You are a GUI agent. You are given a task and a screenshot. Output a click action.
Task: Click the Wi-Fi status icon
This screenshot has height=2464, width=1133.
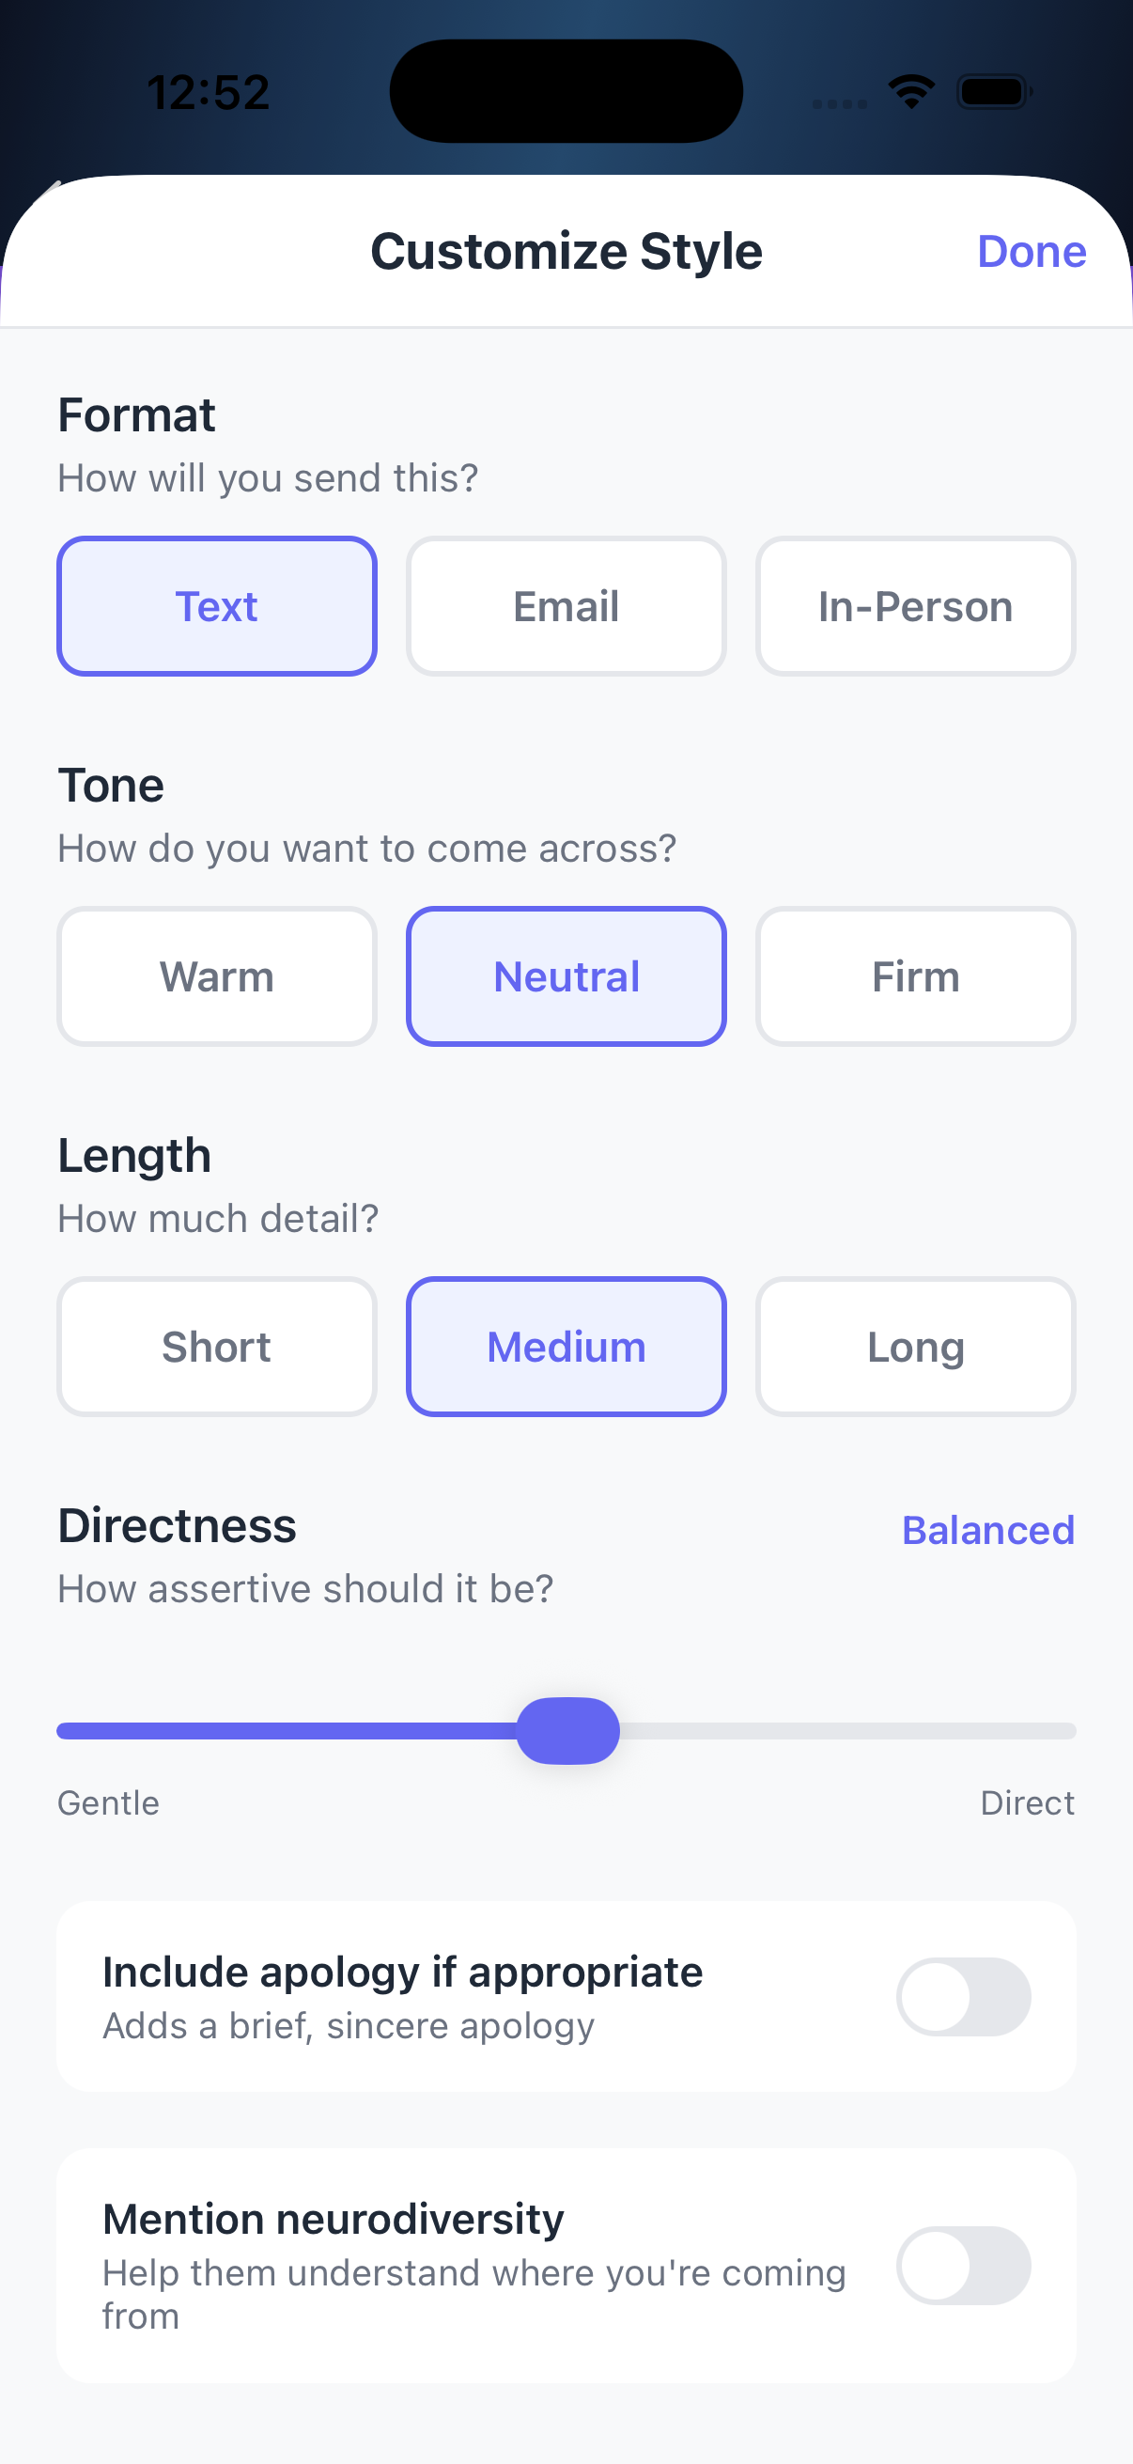[911, 92]
